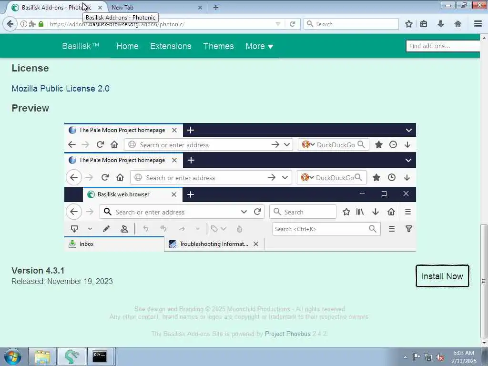Reload the page with refresh icon
This screenshot has width=488, height=366.
point(292,24)
